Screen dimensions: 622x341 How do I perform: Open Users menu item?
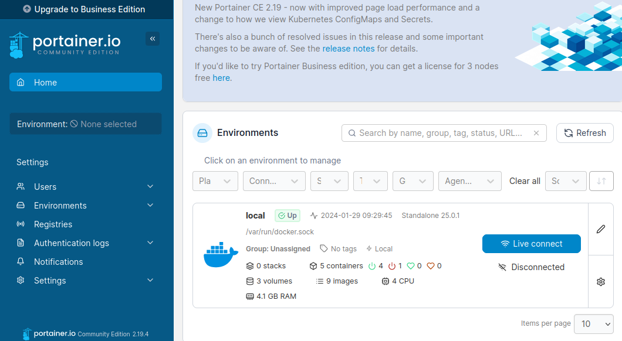coord(85,186)
